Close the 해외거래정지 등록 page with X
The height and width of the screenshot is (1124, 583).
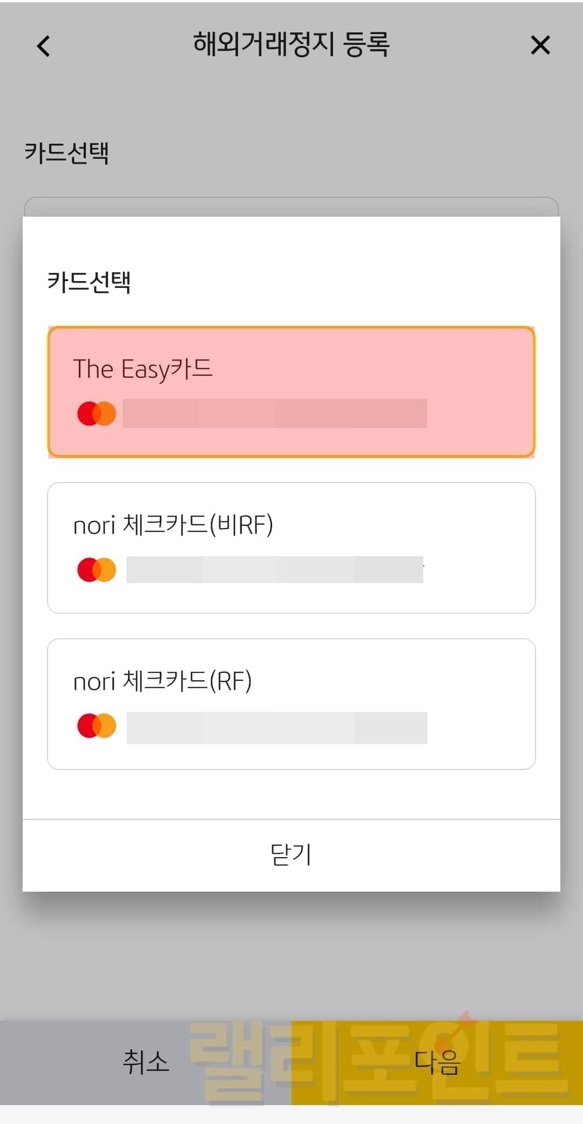[x=540, y=45]
